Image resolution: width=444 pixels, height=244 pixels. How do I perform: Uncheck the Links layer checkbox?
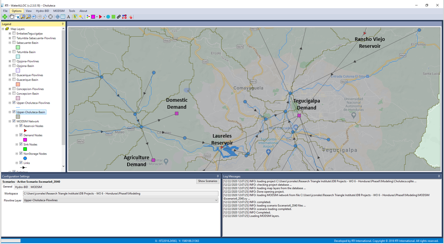pos(21,163)
